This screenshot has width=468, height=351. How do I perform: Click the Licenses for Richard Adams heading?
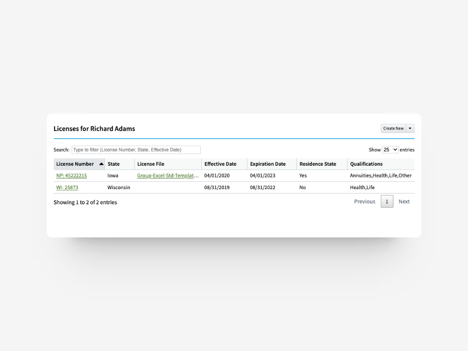click(94, 128)
